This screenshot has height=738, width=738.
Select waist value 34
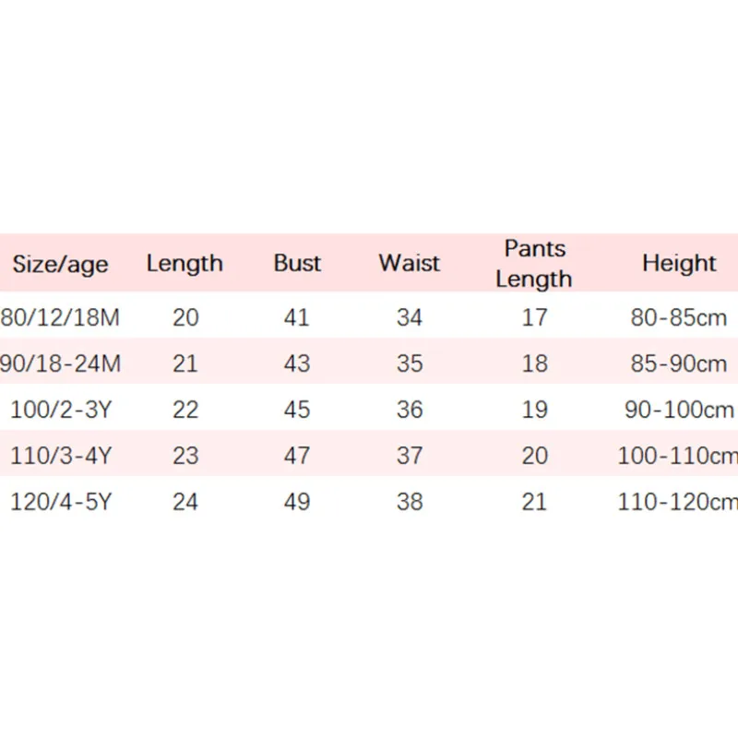pos(410,318)
